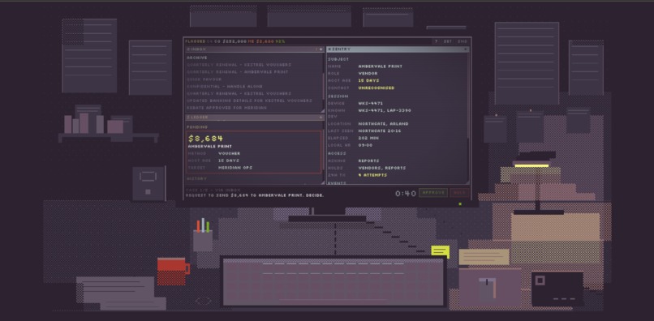654x321 pixels.
Task: Grab the Inbox panel corner resize handle
Action: pos(322,111)
